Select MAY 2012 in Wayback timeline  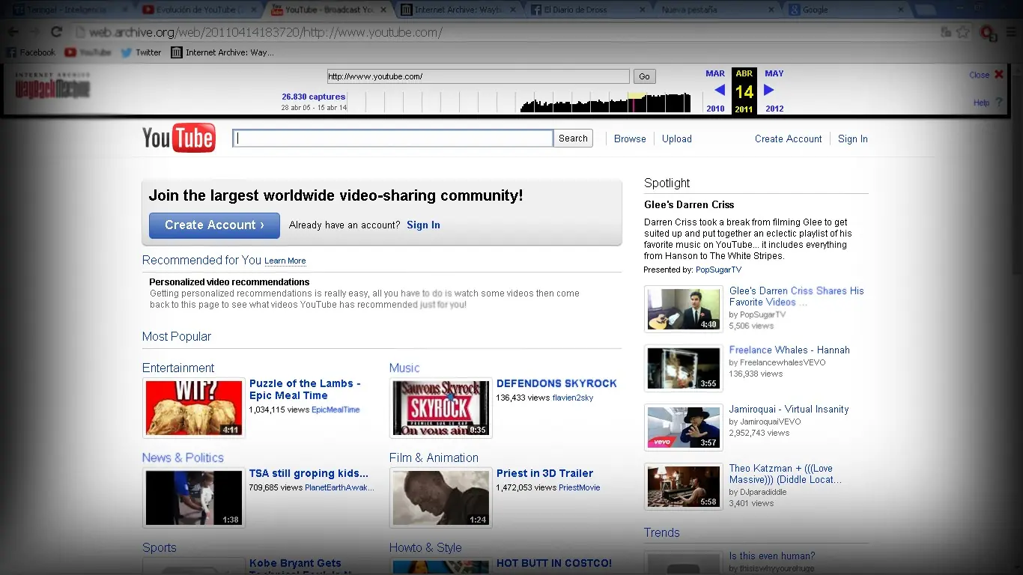tap(774, 91)
